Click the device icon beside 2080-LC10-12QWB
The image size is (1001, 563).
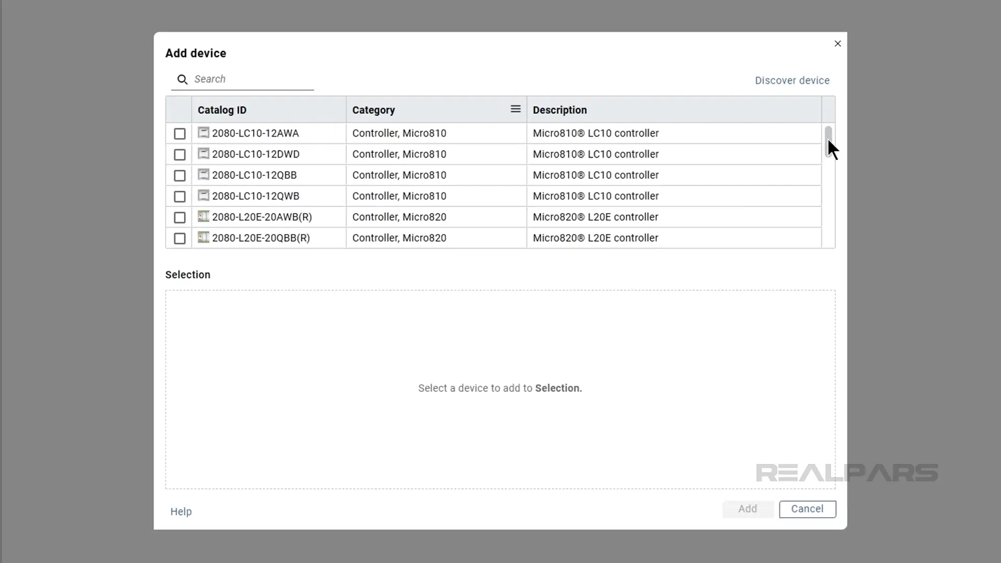[203, 195]
